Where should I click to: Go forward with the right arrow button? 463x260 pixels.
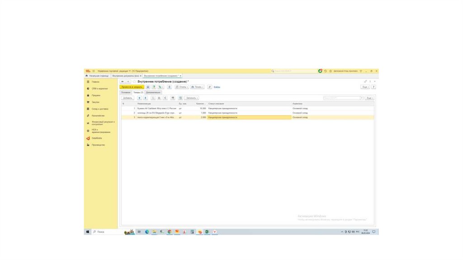pyautogui.click(x=128, y=82)
